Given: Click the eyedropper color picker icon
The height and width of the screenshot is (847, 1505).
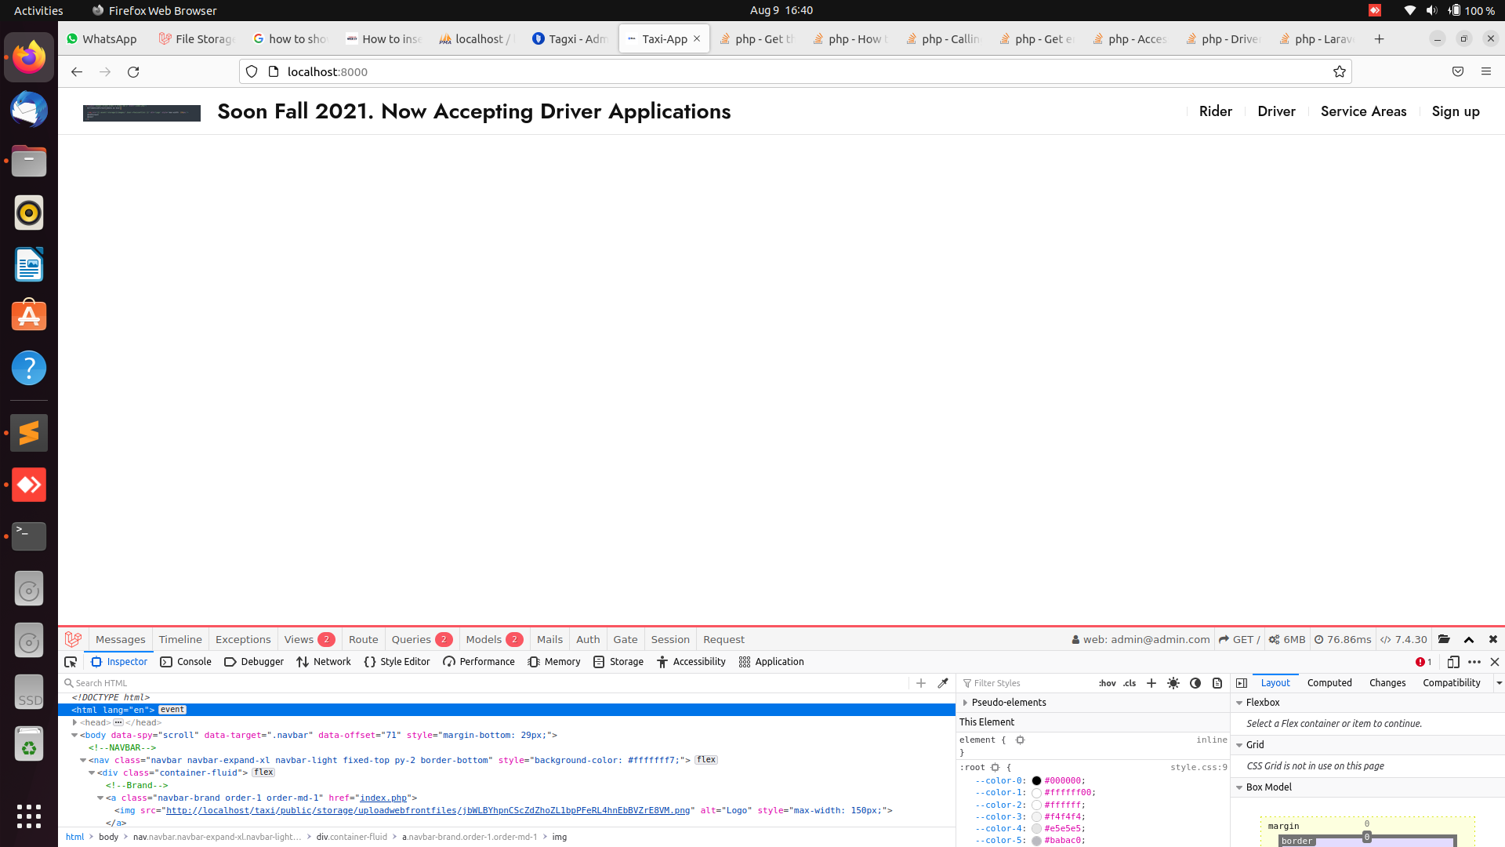Looking at the screenshot, I should (943, 683).
